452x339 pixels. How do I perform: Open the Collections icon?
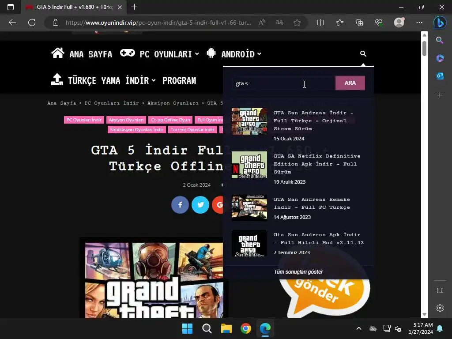coord(359,23)
